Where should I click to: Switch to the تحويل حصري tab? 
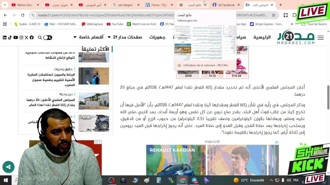point(59,5)
